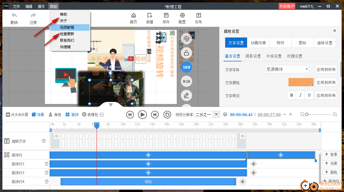The image size is (344, 192).
Task: Skip to next frame button
Action: [x=155, y=115]
